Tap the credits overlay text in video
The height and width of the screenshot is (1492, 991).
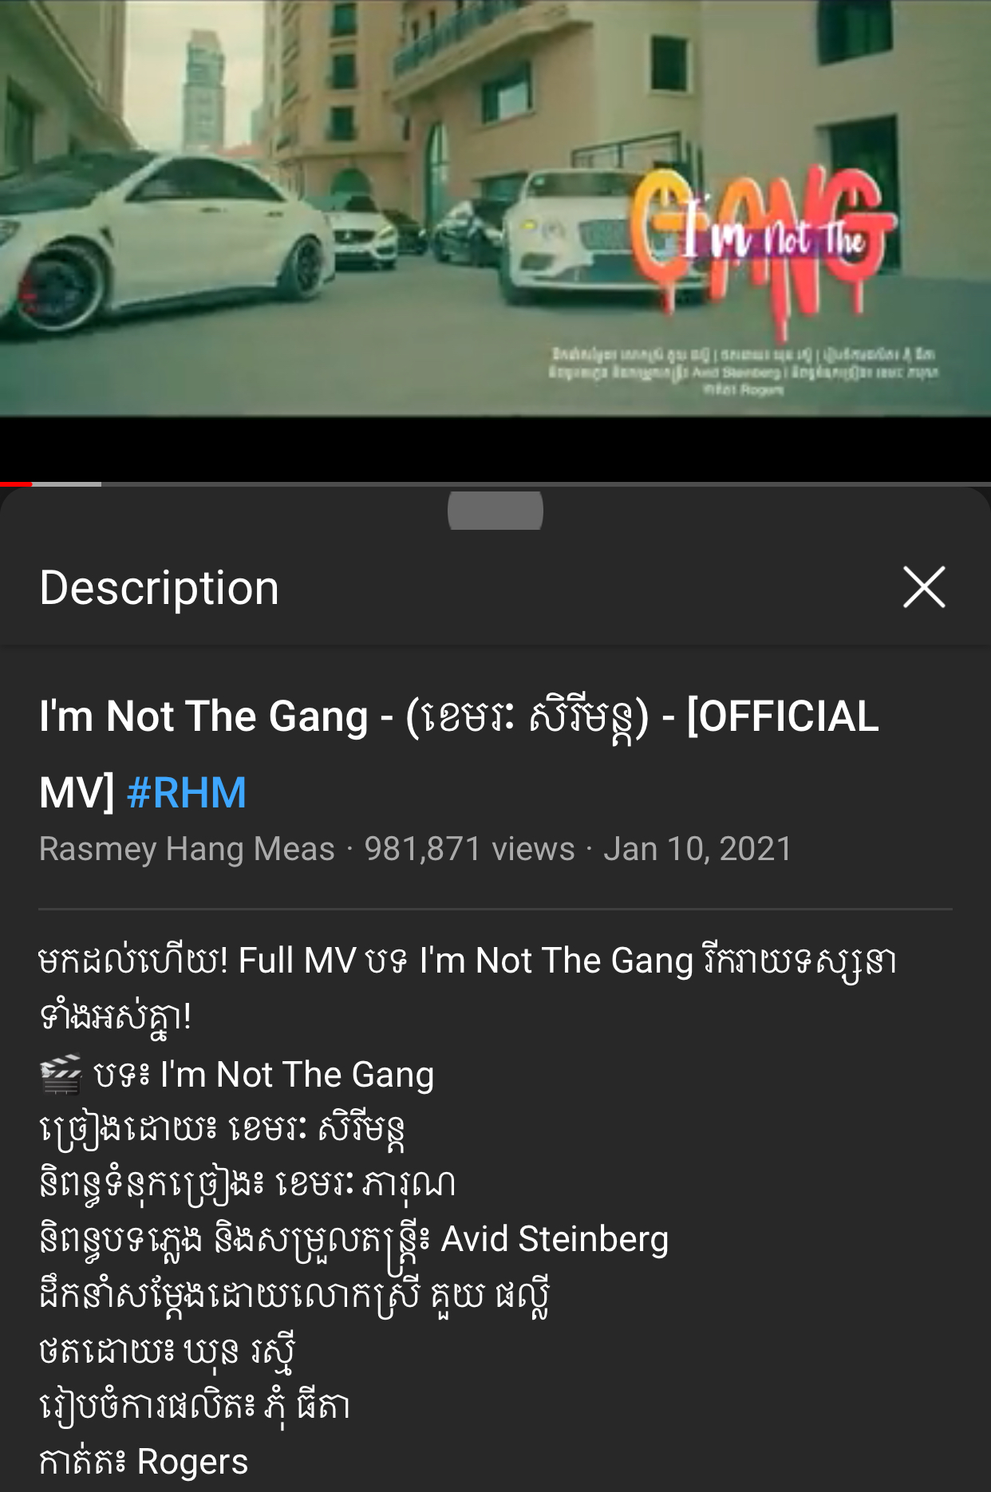point(743,371)
